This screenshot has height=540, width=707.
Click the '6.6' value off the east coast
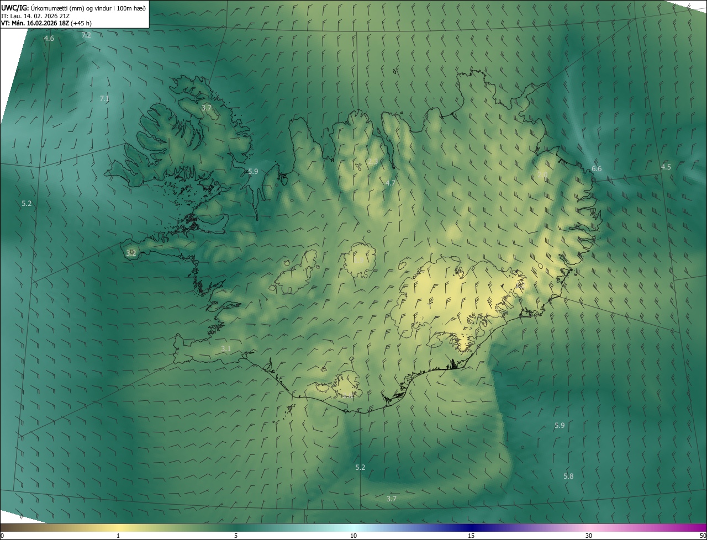(x=597, y=168)
